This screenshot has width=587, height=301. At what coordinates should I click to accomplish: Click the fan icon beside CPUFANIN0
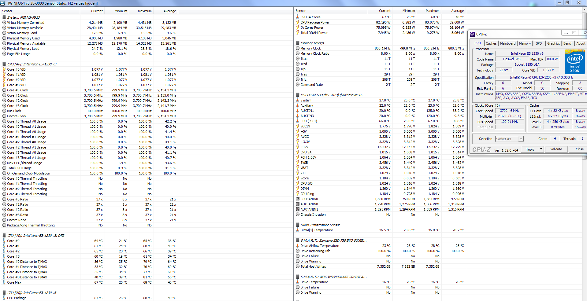[x=298, y=199]
